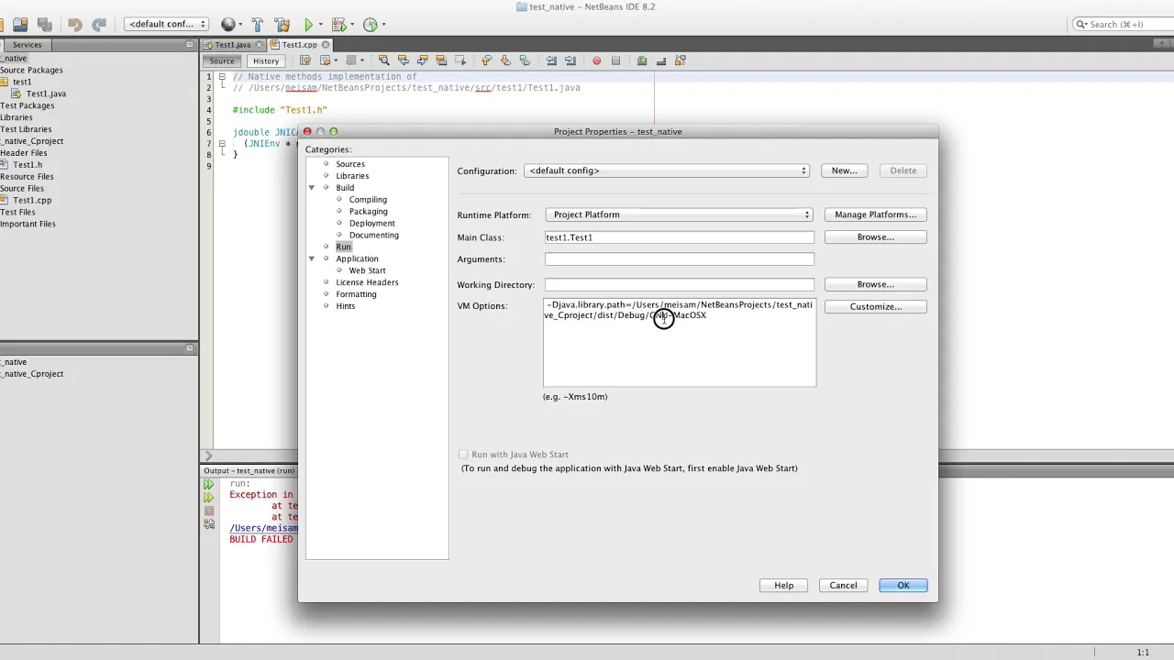Open Run Project dropdown arrow
Viewport: 1174px width, 660px height.
pyautogui.click(x=320, y=25)
